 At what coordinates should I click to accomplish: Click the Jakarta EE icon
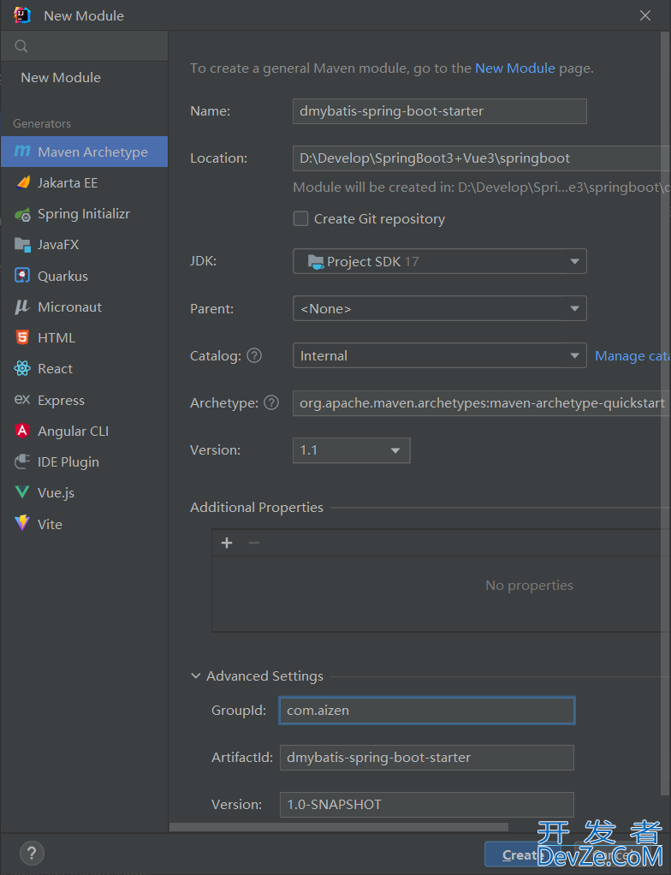22,182
